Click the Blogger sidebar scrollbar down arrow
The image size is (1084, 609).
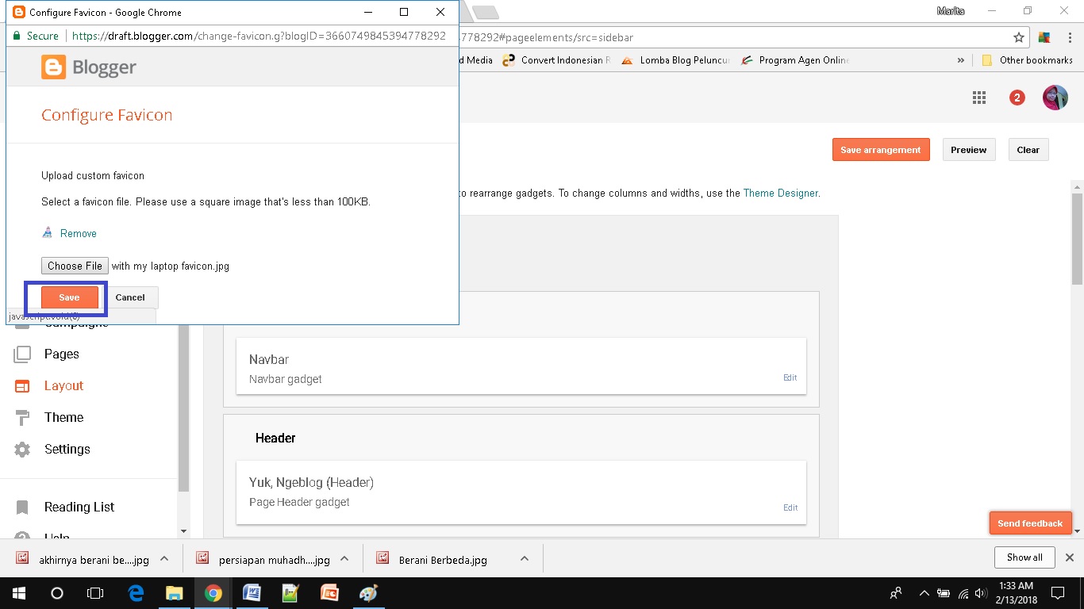pyautogui.click(x=183, y=530)
